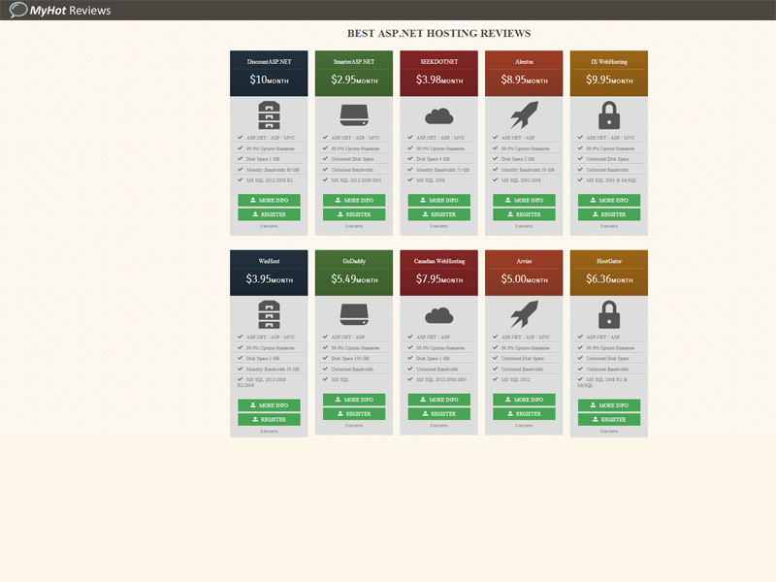Click the HostGator card title
Image resolution: width=776 pixels, height=582 pixels.
click(x=609, y=261)
